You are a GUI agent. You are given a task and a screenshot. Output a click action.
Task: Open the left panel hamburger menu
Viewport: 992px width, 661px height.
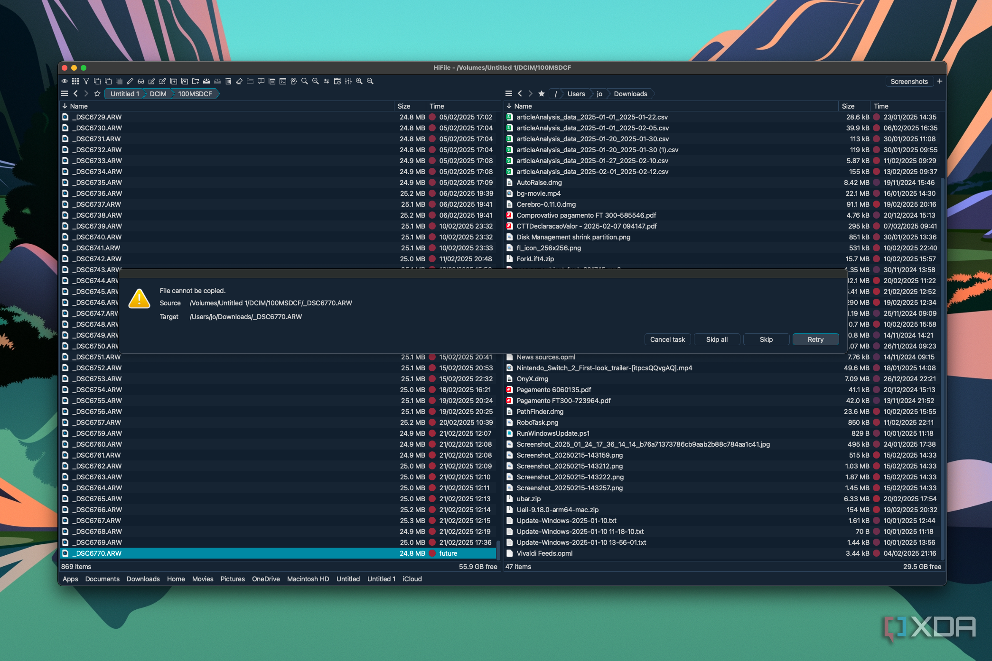point(65,93)
